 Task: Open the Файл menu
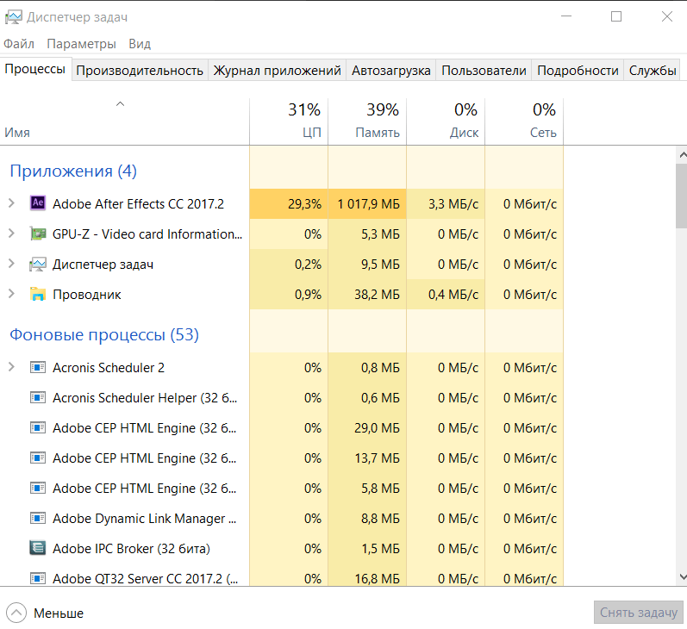[19, 44]
